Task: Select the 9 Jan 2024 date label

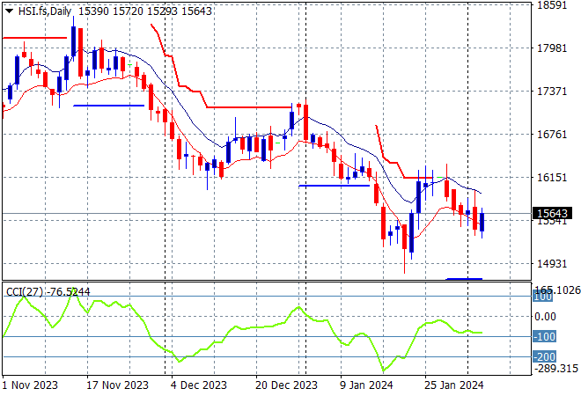Action: (364, 385)
